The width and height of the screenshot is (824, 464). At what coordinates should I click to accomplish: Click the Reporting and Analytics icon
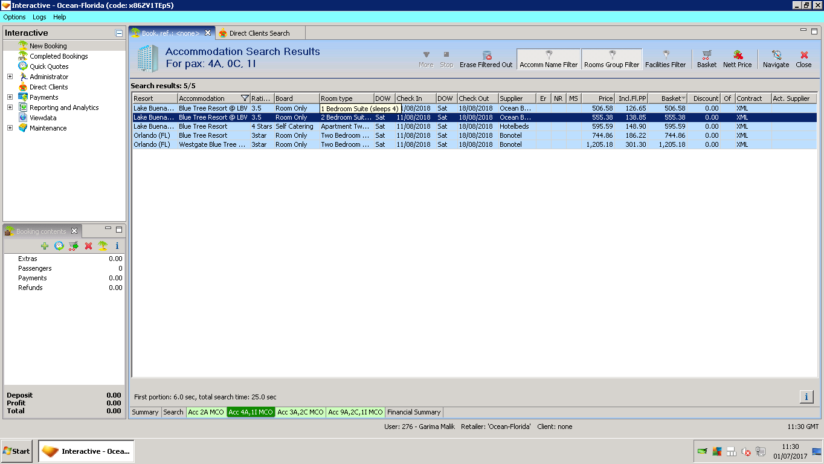(23, 108)
